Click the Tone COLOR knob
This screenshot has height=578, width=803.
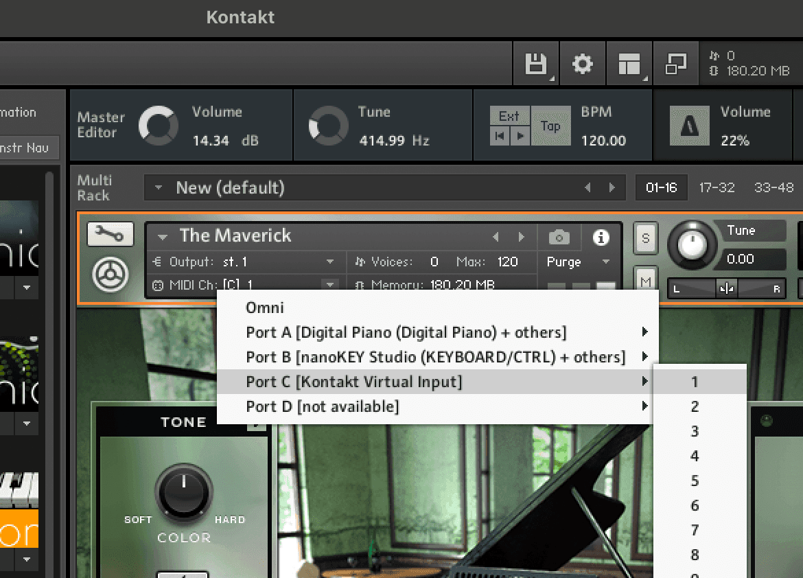[183, 490]
